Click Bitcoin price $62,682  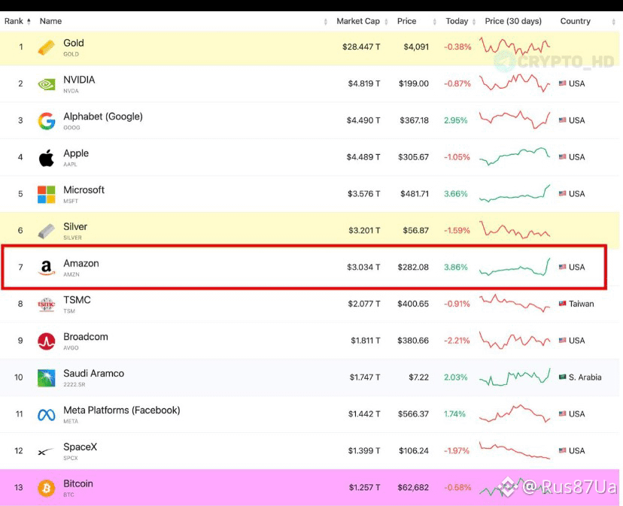pos(413,487)
